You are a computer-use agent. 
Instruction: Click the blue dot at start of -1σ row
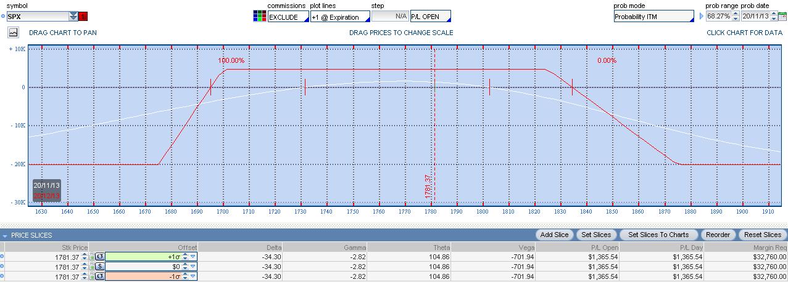[2, 277]
